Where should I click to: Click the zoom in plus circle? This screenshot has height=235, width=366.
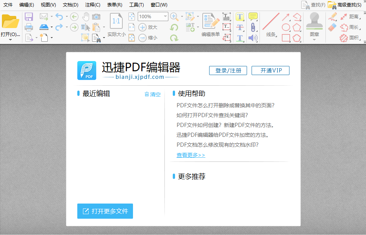(x=142, y=27)
